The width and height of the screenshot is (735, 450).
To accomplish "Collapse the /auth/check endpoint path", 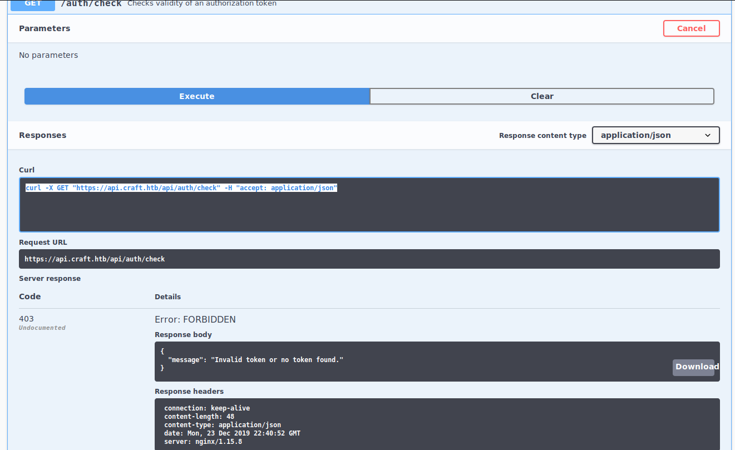I will click(91, 4).
